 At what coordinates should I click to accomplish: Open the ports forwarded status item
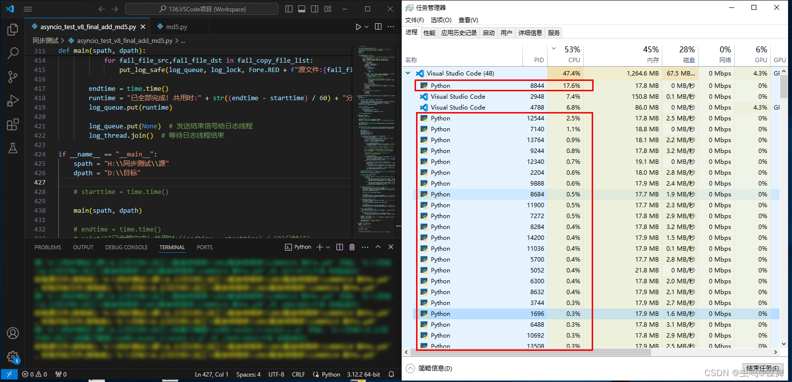click(61, 374)
